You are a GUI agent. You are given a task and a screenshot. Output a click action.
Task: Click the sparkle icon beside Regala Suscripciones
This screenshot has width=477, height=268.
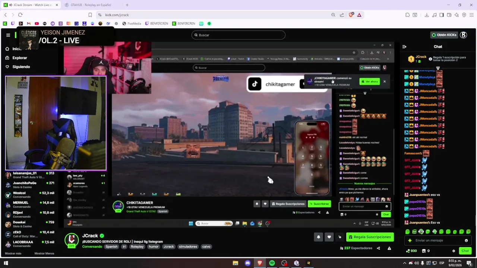coord(340,237)
